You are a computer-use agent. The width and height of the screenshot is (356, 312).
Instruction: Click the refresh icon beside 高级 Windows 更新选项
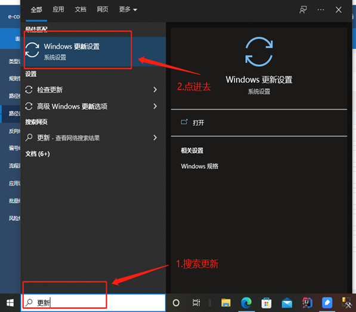pyautogui.click(x=29, y=106)
